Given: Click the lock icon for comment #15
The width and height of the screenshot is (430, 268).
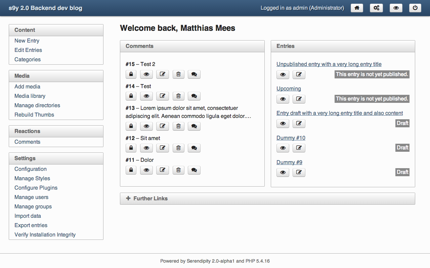Looking at the screenshot, I should coord(131,74).
